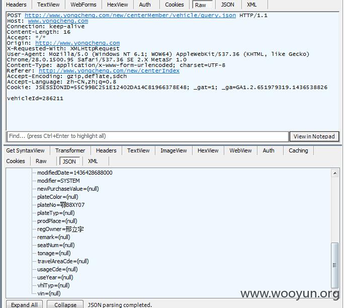Image resolution: width=344 pixels, height=308 pixels.
Task: Click the query.json POST URL link
Action: pyautogui.click(x=130, y=16)
